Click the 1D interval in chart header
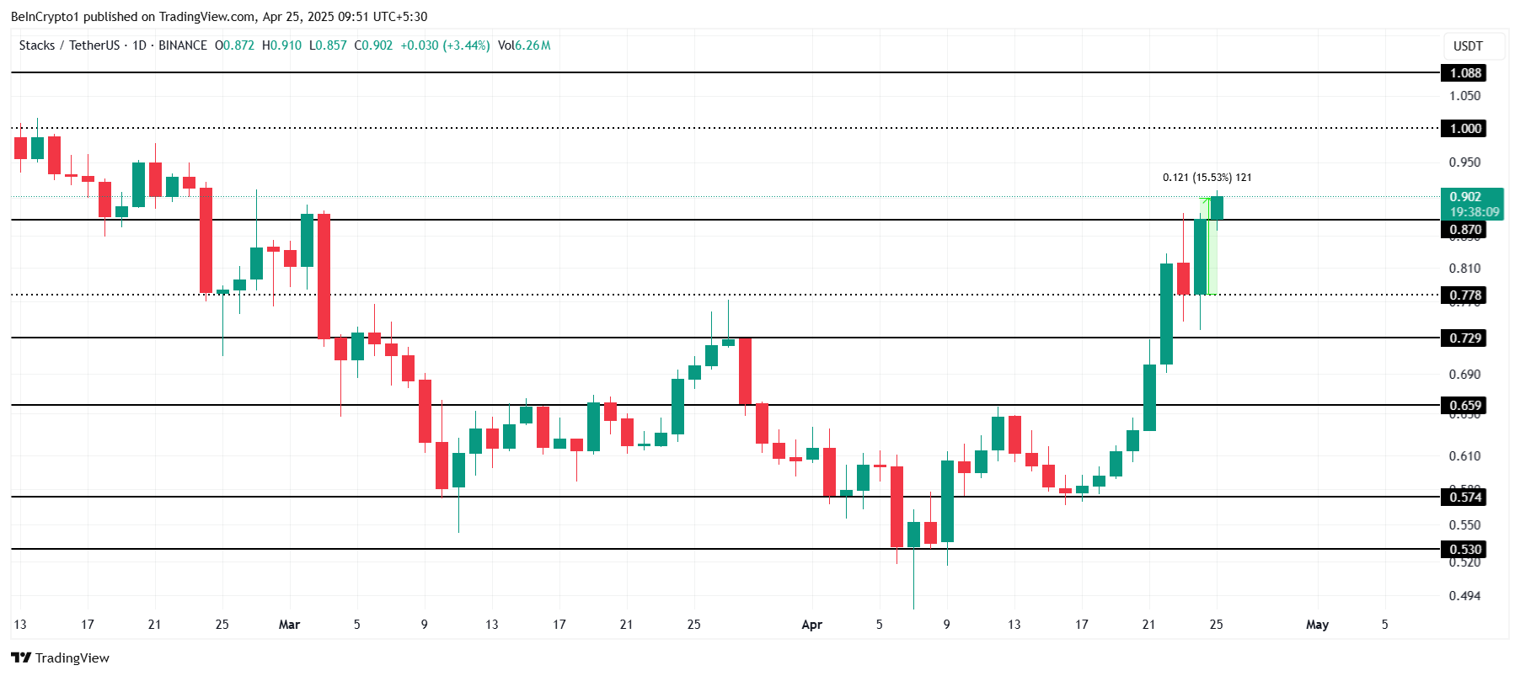 pyautogui.click(x=139, y=45)
